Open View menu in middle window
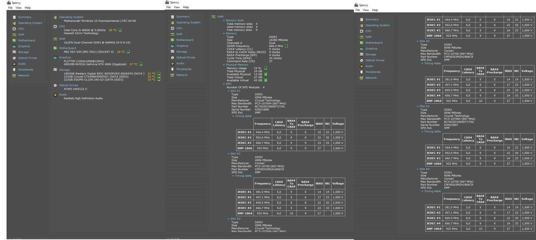The height and width of the screenshot is (240, 536). (176, 7)
